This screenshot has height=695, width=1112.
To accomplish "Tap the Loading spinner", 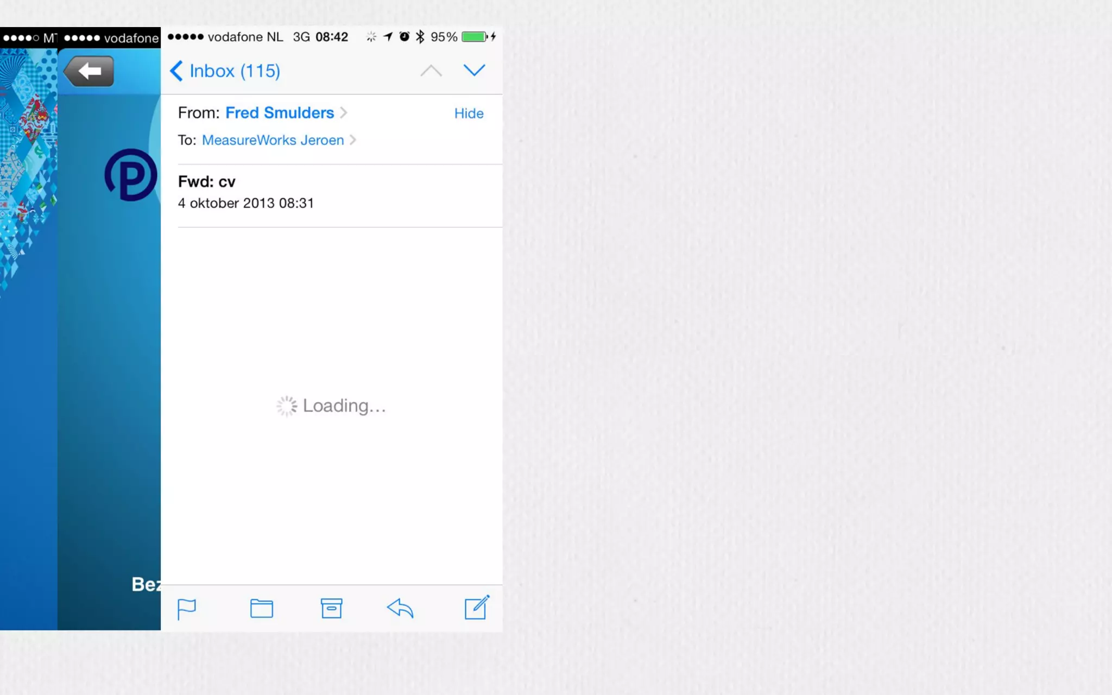I will (287, 406).
